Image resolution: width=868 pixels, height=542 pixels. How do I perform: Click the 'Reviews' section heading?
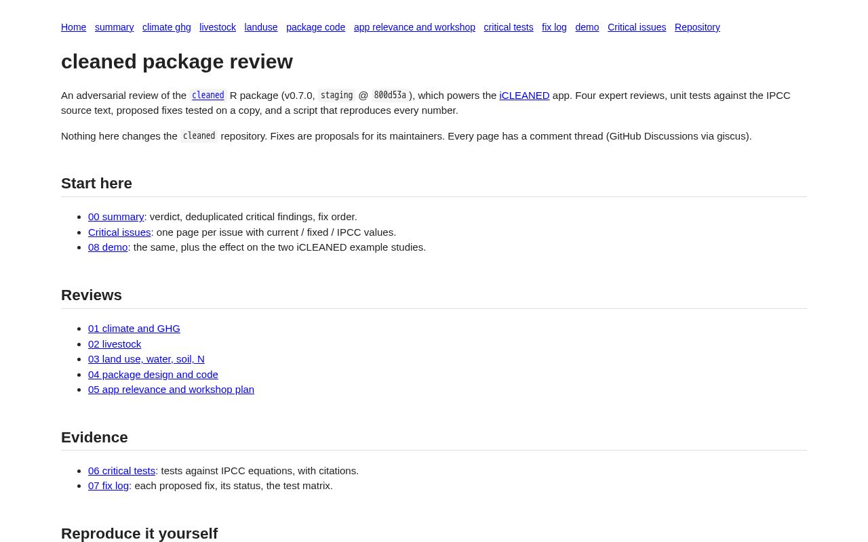click(x=92, y=295)
